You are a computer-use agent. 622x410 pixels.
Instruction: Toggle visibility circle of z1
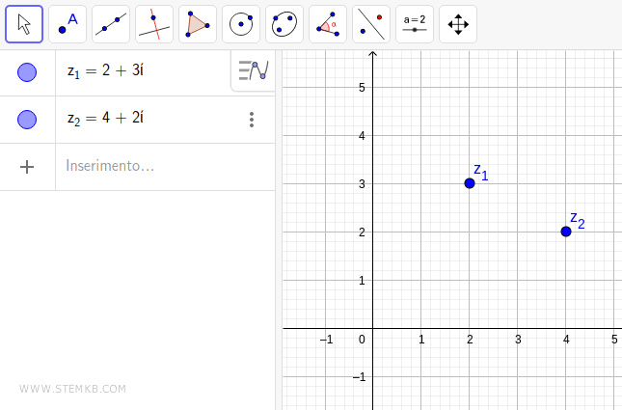[27, 72]
